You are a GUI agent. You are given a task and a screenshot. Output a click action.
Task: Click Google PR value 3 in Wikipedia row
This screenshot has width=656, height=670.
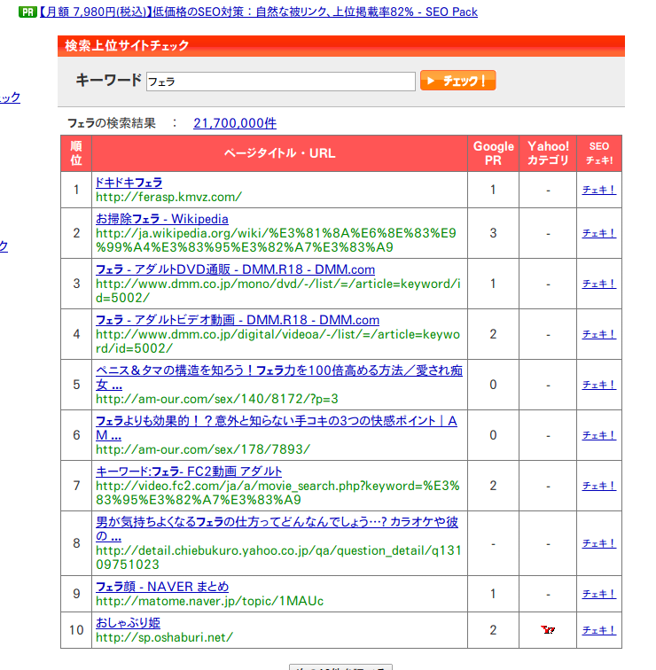(493, 233)
